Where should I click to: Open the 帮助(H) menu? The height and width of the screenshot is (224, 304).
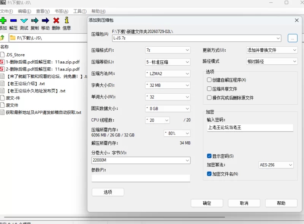pos(98,11)
